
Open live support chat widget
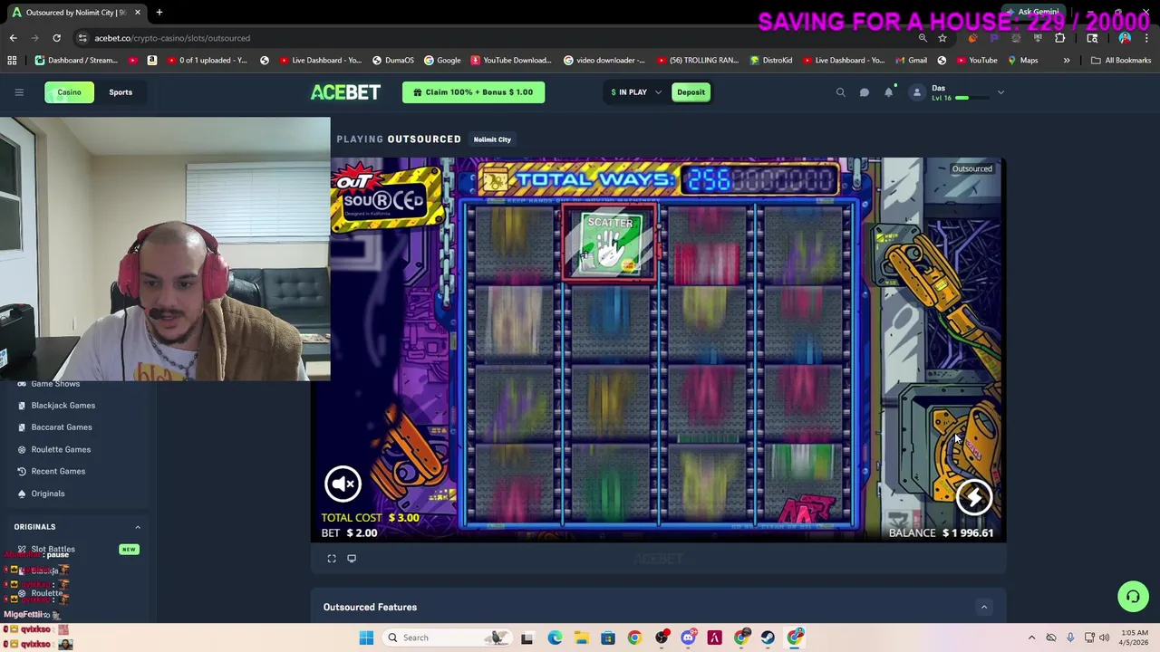[1133, 597]
